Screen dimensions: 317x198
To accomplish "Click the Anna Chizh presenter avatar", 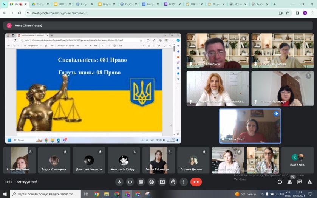I will [9, 26].
